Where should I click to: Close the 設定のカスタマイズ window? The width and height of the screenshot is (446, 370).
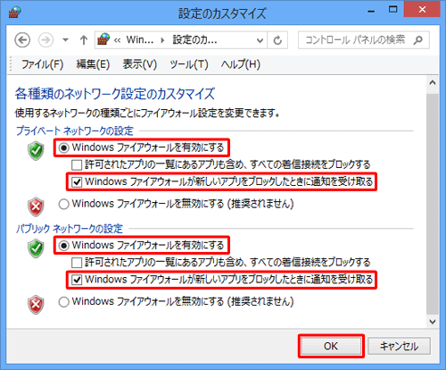pos(422,10)
